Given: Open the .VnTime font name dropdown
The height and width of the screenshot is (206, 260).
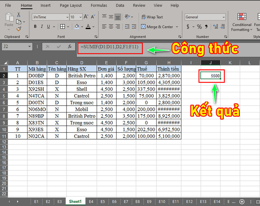Looking at the screenshot, I should (67, 17).
